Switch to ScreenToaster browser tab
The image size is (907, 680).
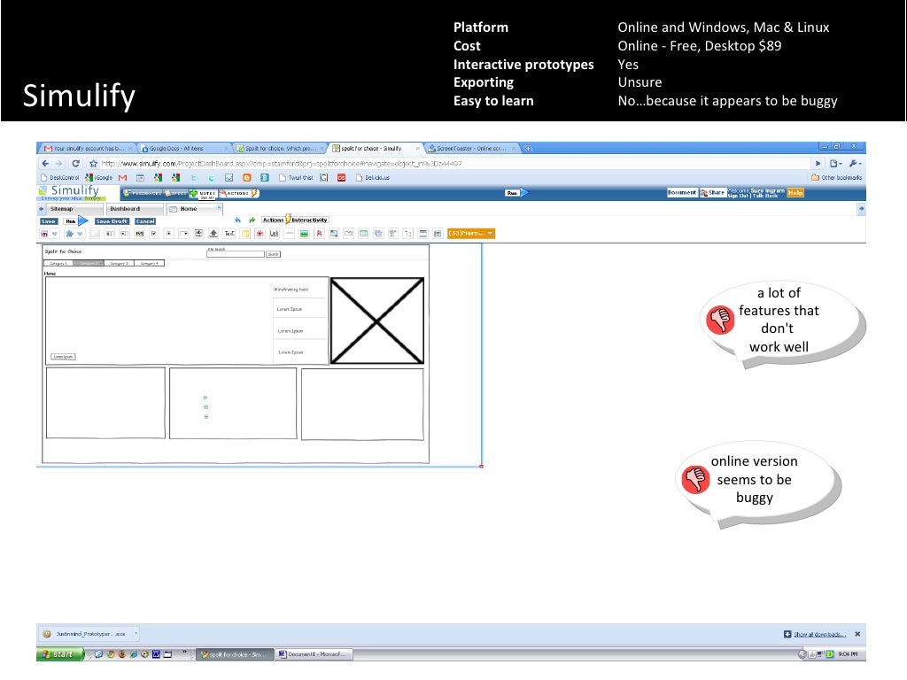471,149
